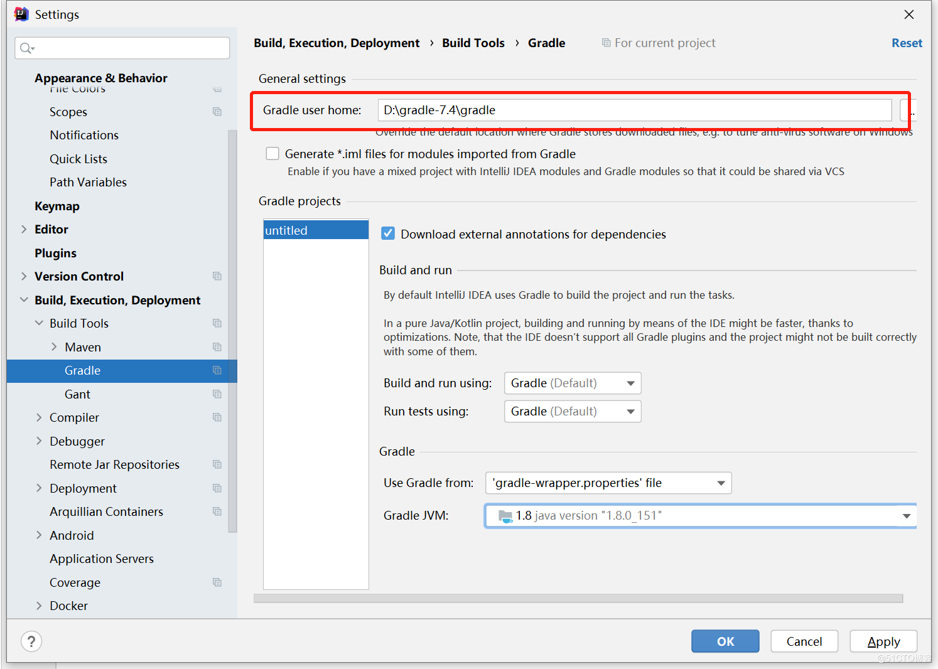
Task: Expand the Android node
Action: 39,535
